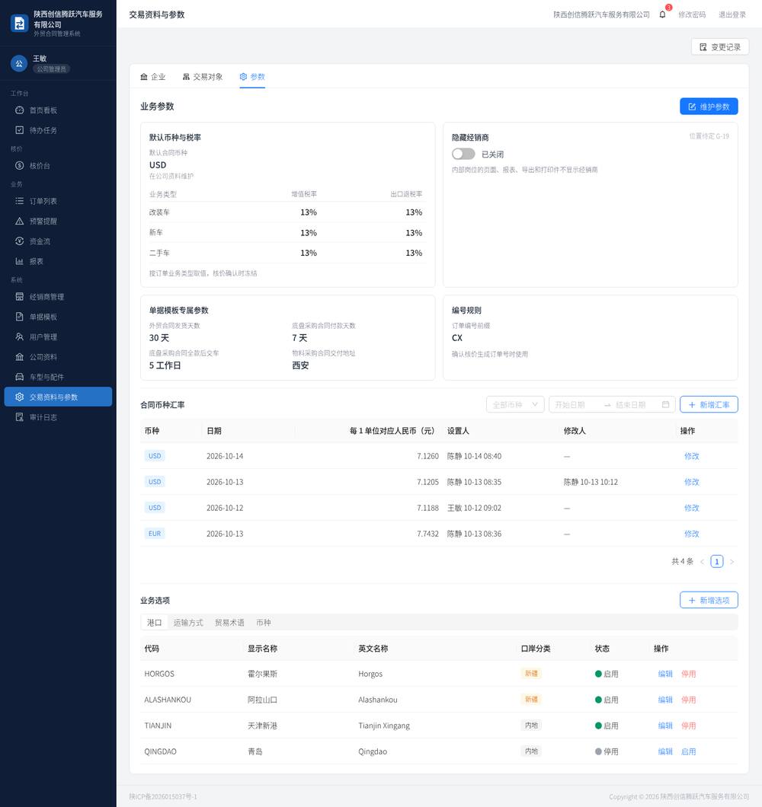762x807 pixels.
Task: Select the 订单列表 list icon
Action: coord(20,201)
